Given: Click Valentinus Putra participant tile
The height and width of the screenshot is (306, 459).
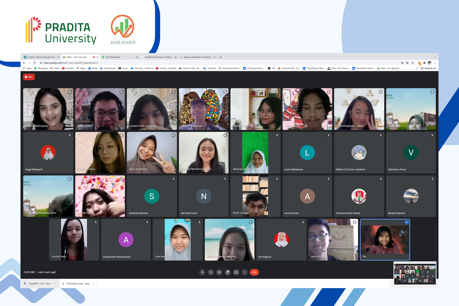Looking at the screenshot, I should (411, 153).
